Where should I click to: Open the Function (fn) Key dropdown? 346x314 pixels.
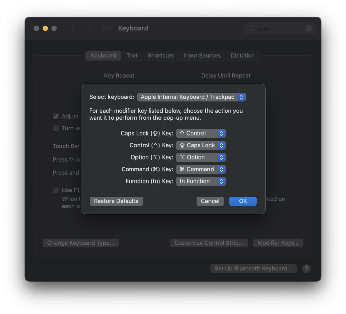point(201,182)
